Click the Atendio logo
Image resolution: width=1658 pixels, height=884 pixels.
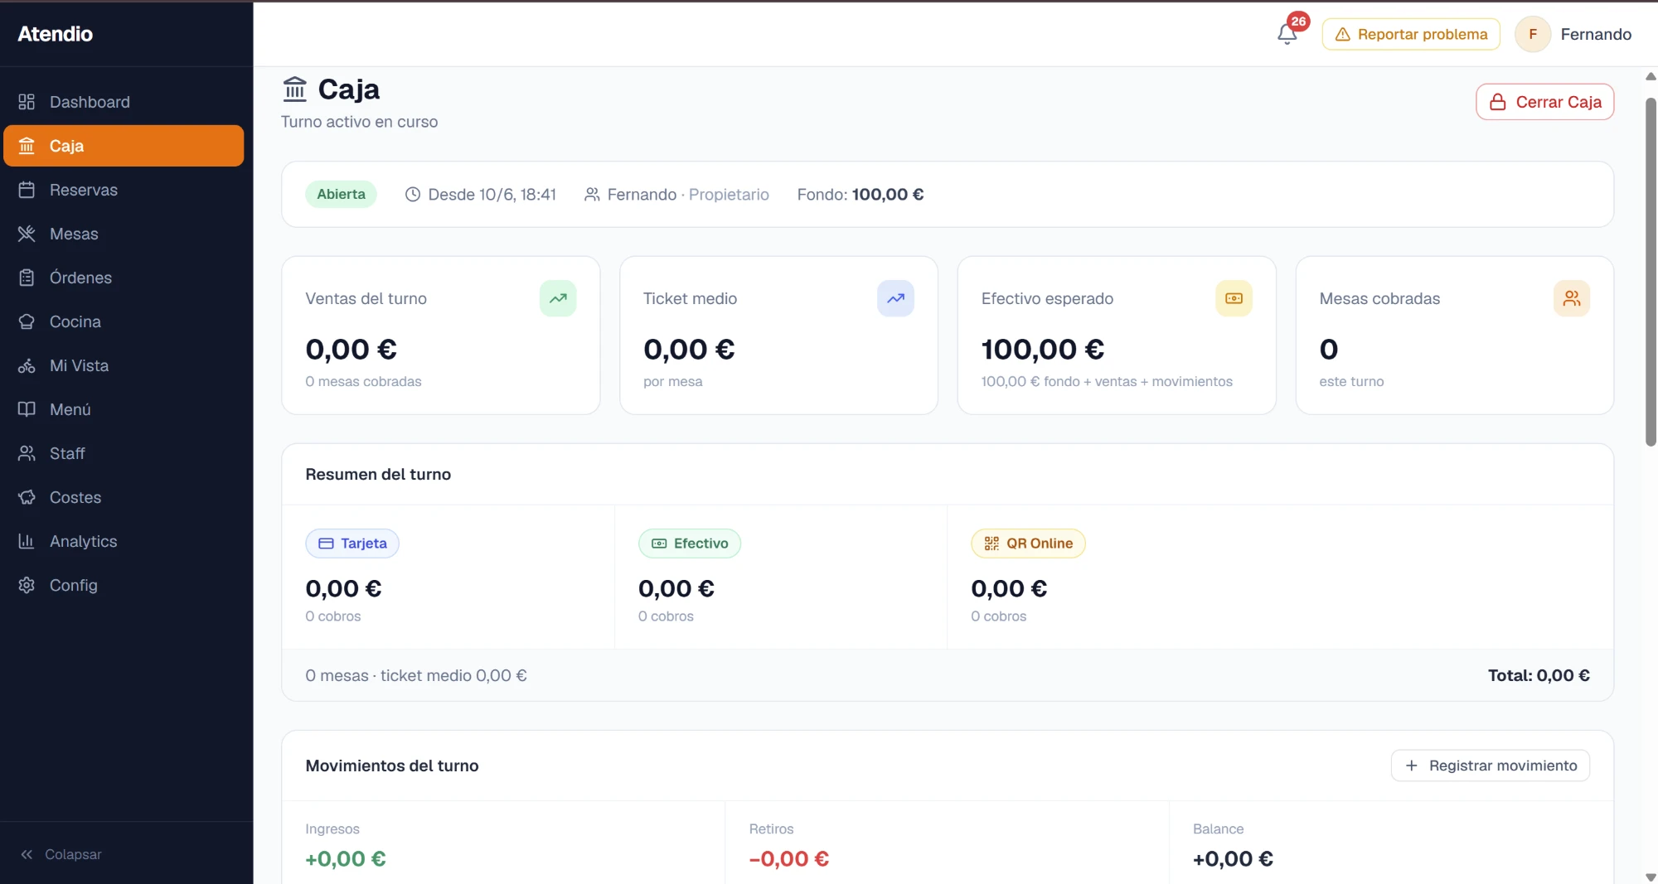click(x=56, y=34)
